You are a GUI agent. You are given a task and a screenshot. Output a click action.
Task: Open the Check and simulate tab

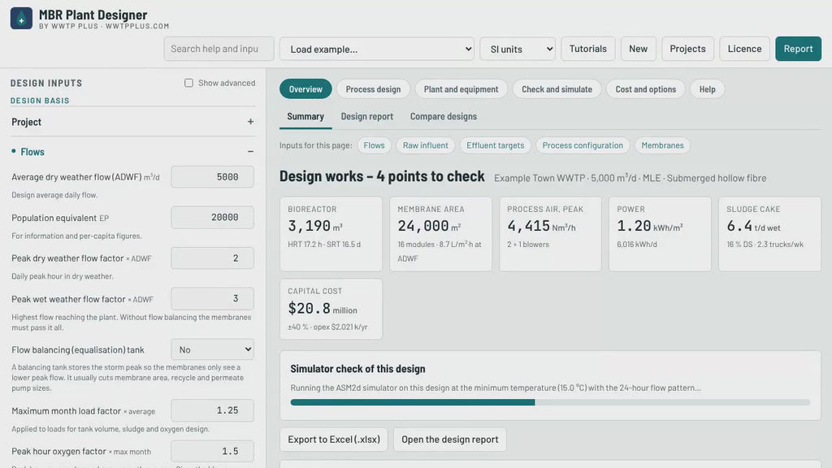557,89
